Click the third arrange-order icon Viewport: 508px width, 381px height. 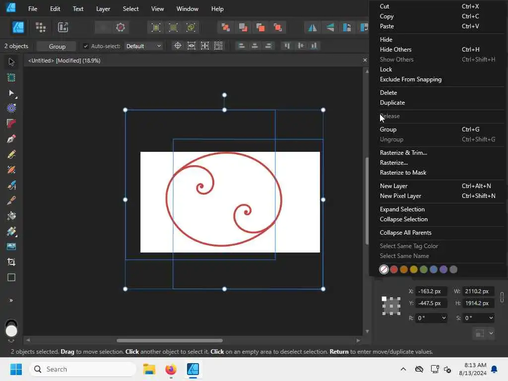(x=260, y=27)
